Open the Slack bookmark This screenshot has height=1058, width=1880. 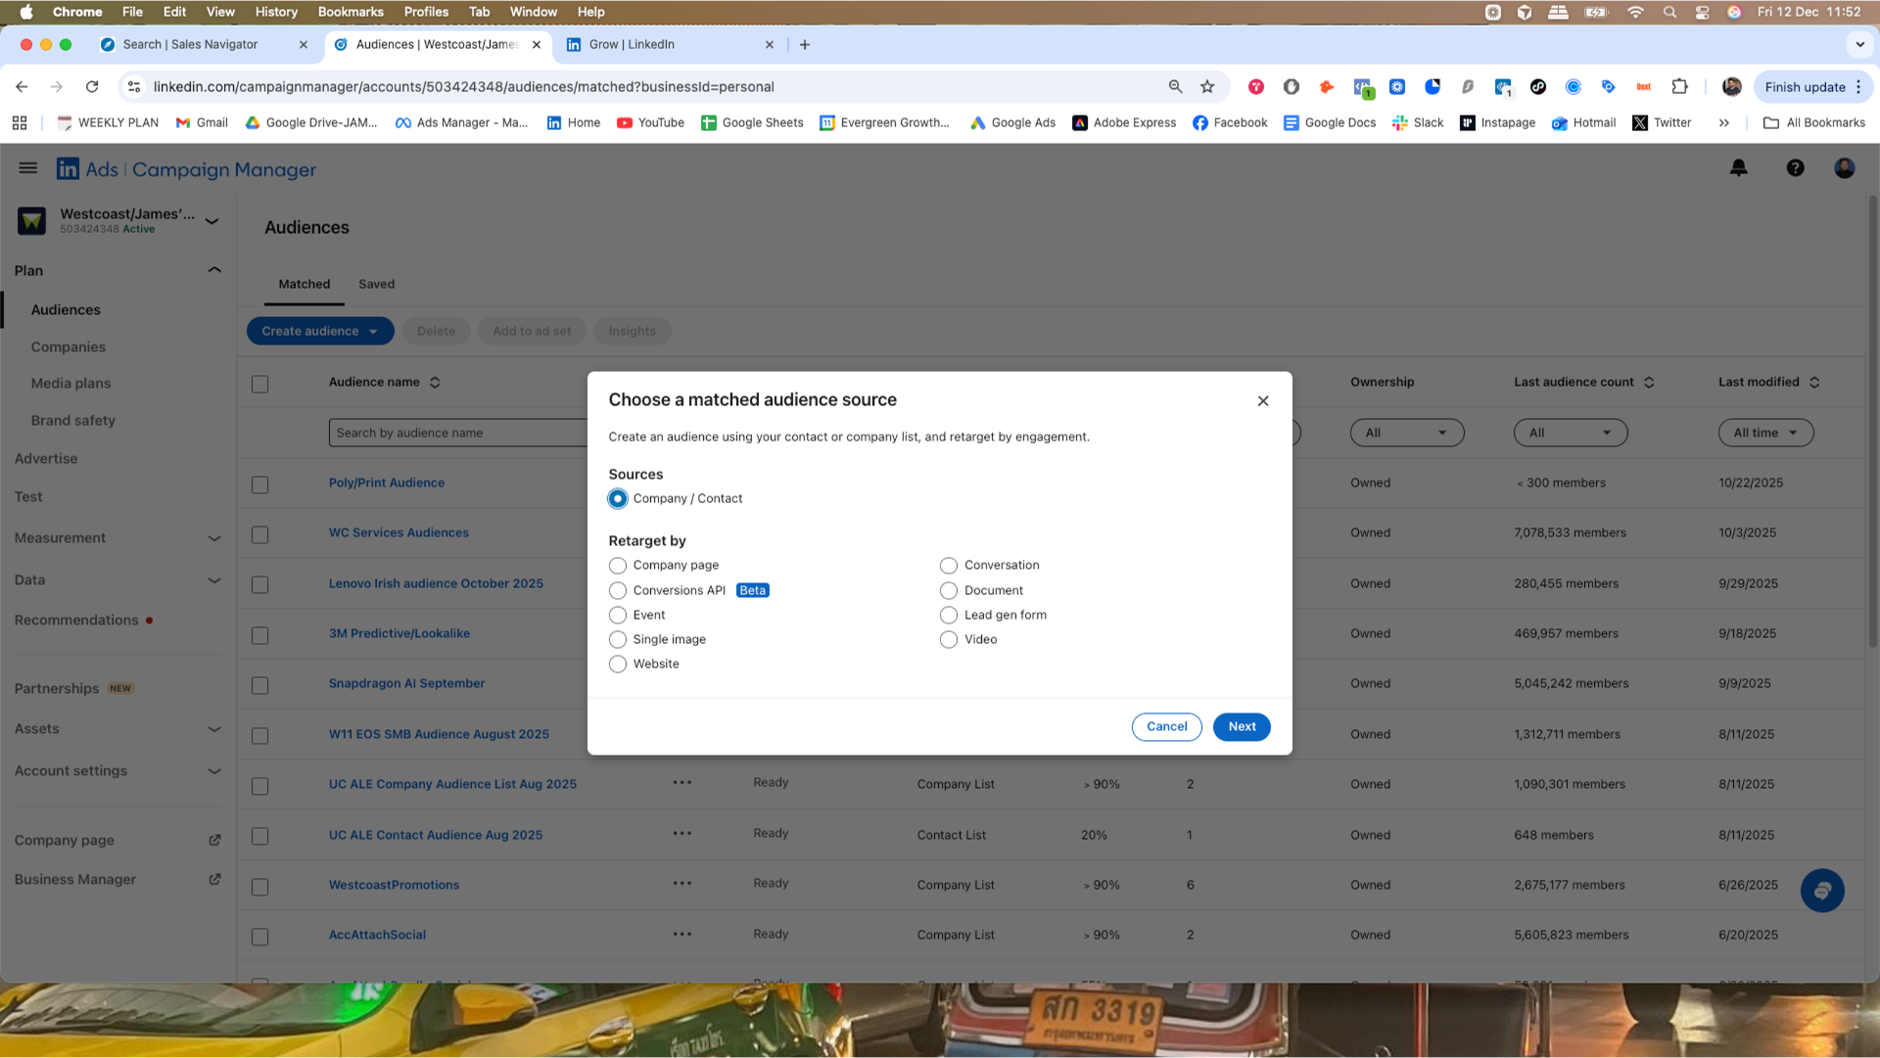[1418, 122]
